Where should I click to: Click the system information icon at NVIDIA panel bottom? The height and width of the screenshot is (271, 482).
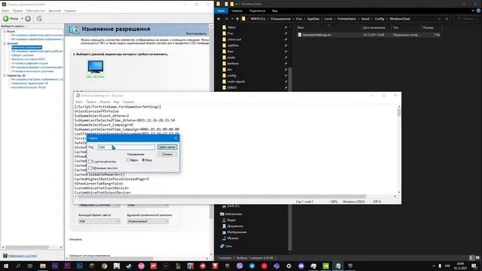point(5,256)
